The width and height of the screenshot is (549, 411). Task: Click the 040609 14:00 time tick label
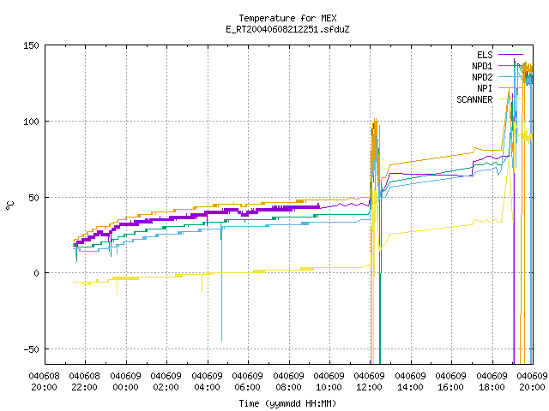pyautogui.click(x=411, y=382)
